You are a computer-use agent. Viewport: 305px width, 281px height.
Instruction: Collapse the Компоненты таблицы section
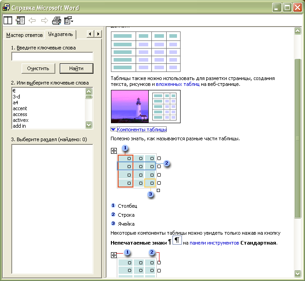click(139, 129)
